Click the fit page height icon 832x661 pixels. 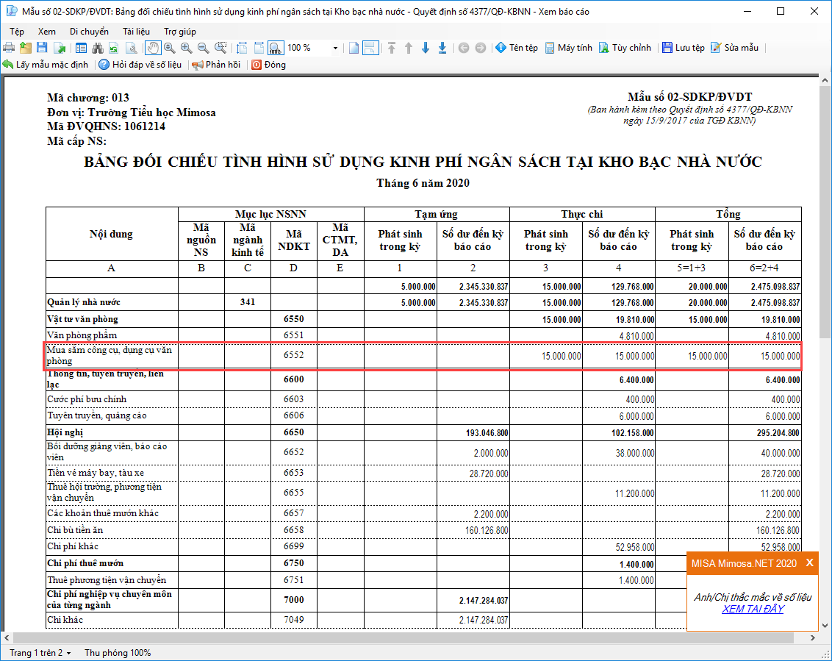(242, 48)
